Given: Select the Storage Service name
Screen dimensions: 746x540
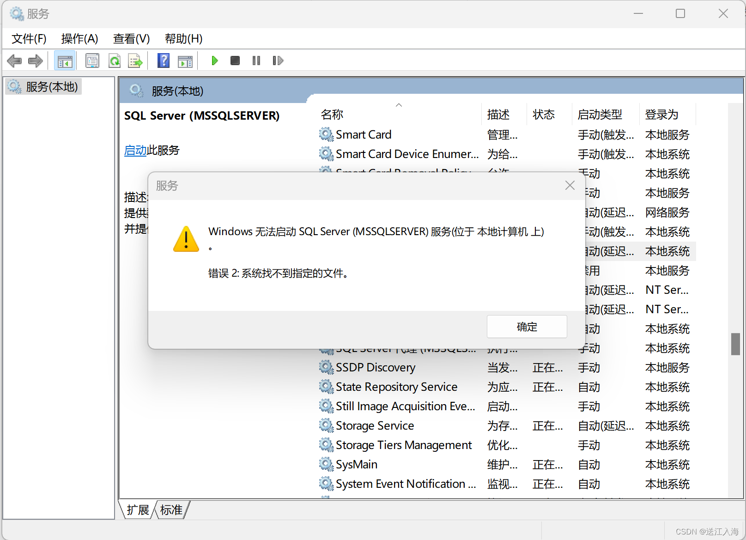Looking at the screenshot, I should (375, 425).
